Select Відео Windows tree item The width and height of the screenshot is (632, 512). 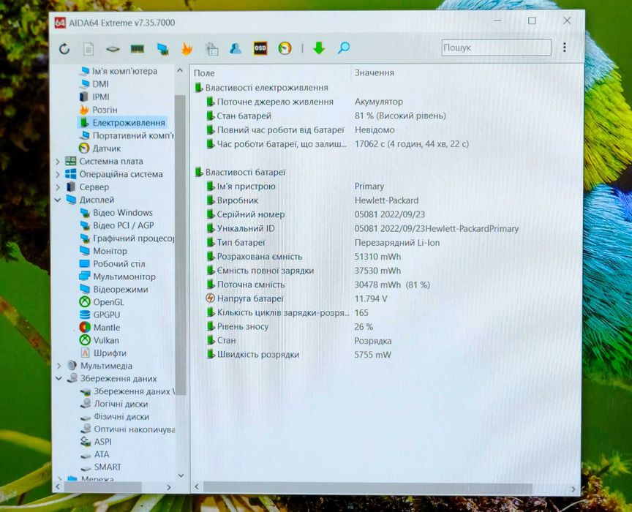[x=117, y=212]
